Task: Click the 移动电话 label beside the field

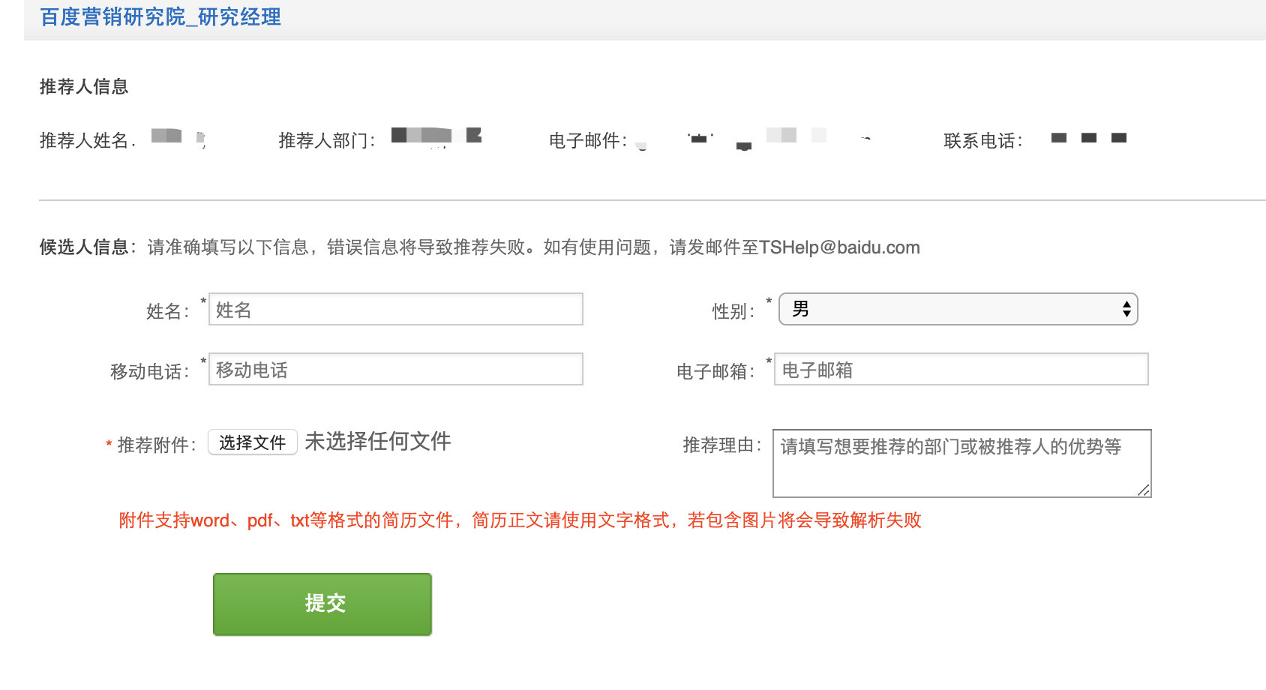Action: (150, 372)
